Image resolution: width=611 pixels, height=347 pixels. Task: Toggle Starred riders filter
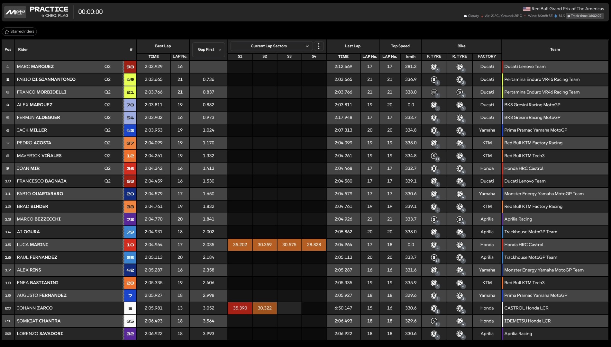click(x=19, y=31)
